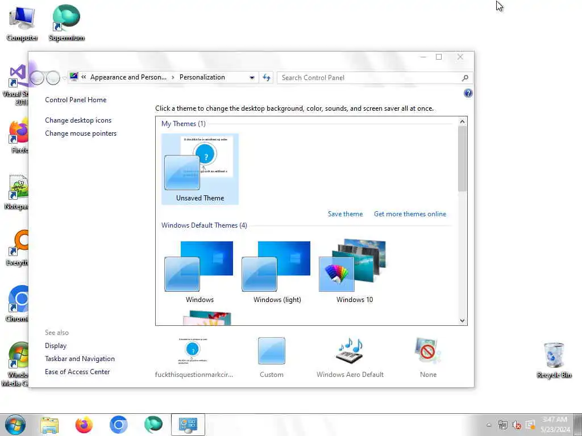Launch Chromium from the taskbar
582x436 pixels.
[118, 425]
